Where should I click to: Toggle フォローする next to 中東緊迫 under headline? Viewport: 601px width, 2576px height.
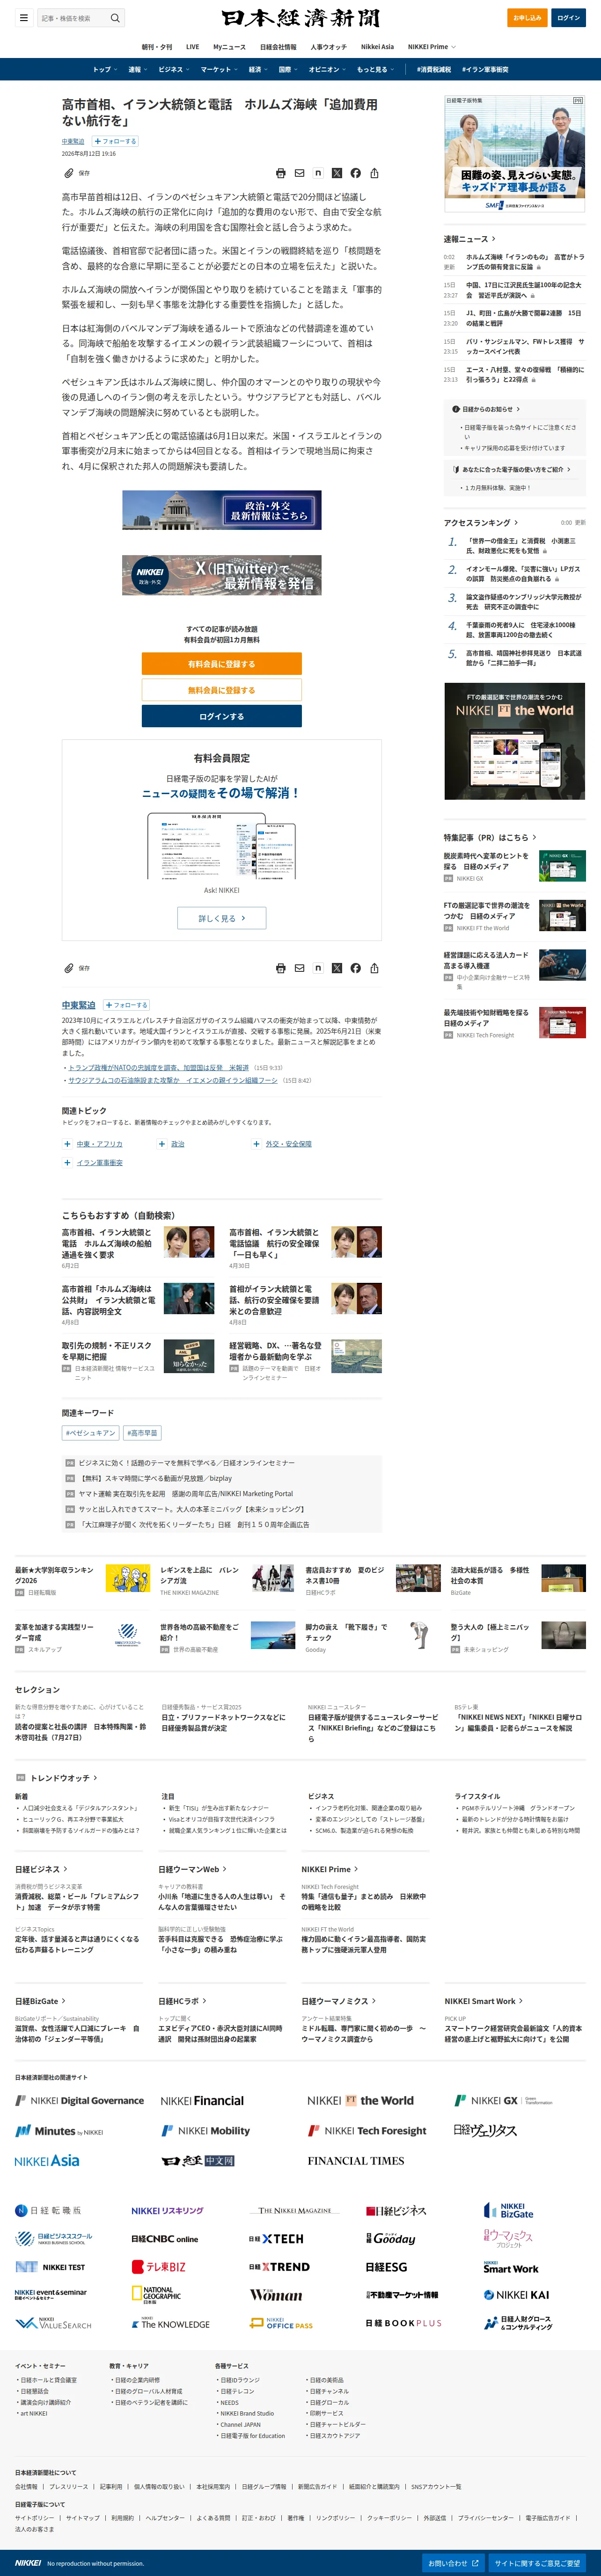(115, 141)
